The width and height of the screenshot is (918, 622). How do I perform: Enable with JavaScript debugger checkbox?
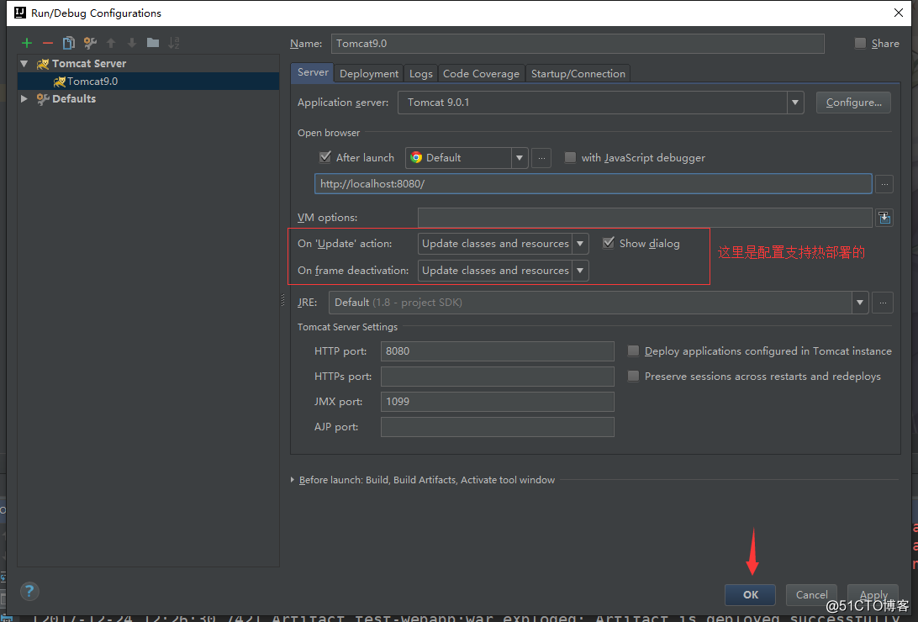click(570, 157)
